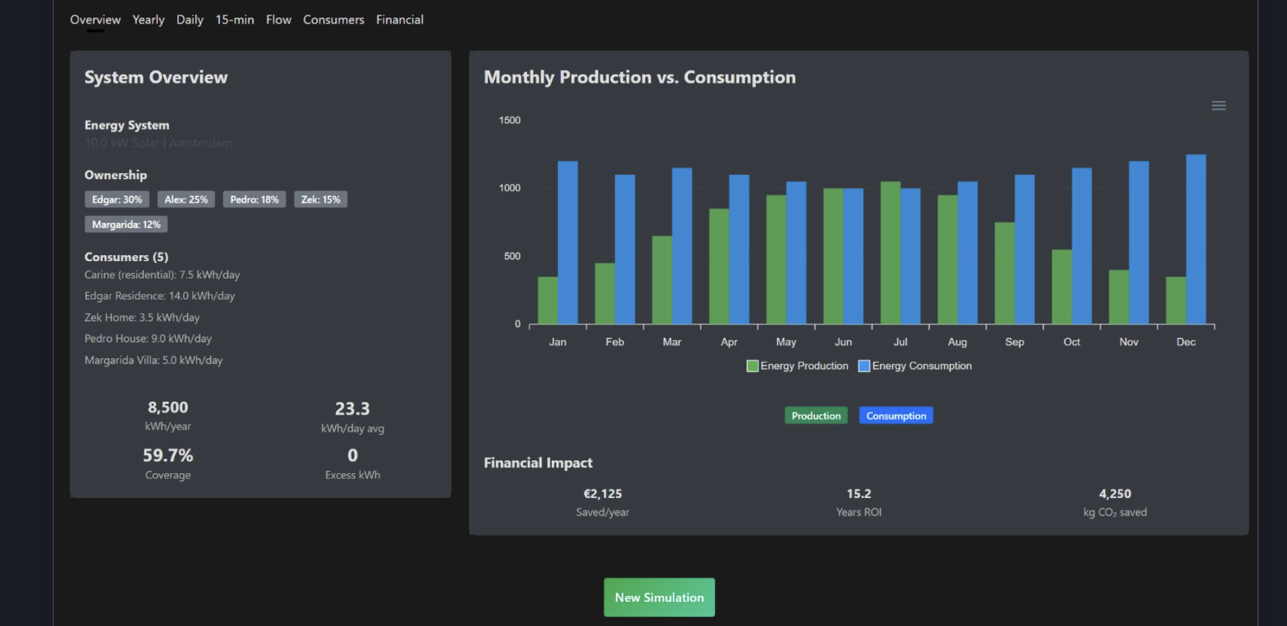Click the 'Financial Impact' heading

point(538,462)
